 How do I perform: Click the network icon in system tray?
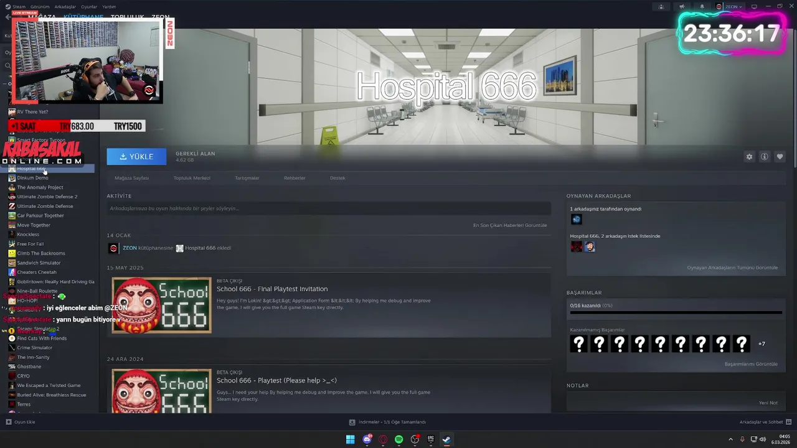(x=753, y=439)
